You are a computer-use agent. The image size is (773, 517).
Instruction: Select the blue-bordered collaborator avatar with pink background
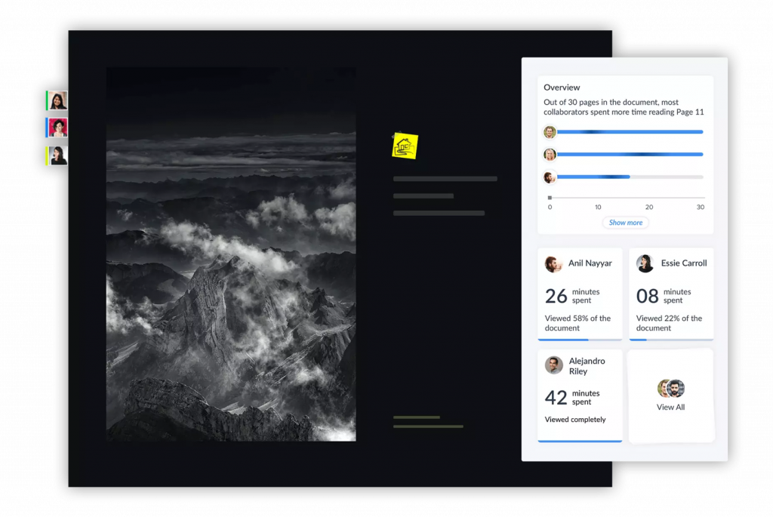57,128
